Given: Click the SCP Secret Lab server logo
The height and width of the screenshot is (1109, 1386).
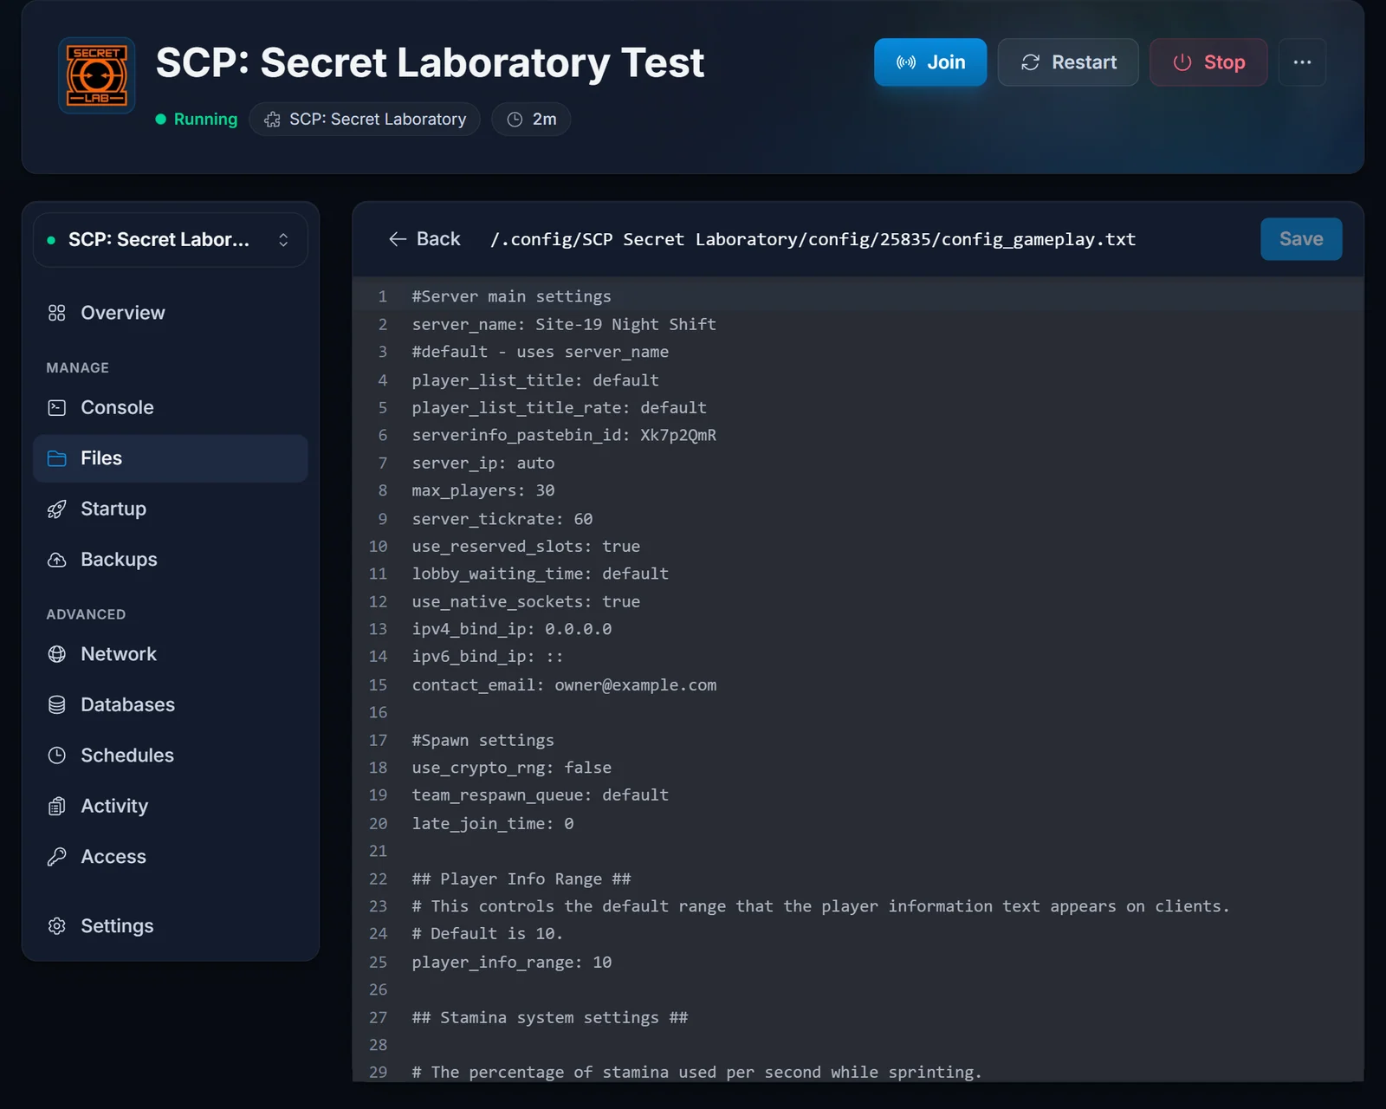Looking at the screenshot, I should [96, 75].
